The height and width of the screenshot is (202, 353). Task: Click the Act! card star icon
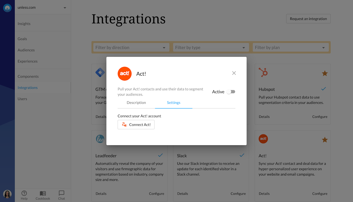point(325,140)
